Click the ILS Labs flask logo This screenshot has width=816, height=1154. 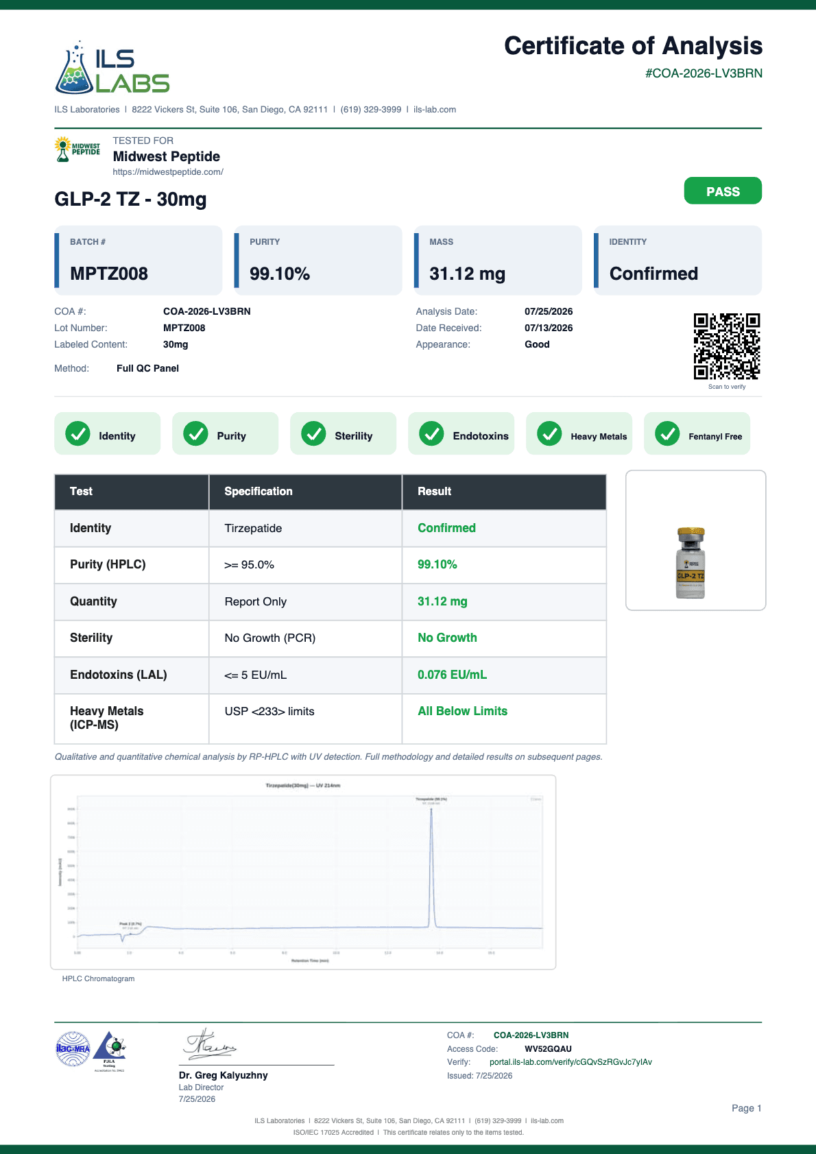click(x=112, y=67)
